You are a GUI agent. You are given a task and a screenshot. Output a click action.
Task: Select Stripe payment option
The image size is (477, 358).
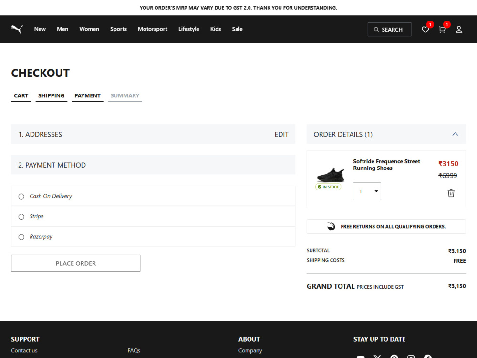21,217
